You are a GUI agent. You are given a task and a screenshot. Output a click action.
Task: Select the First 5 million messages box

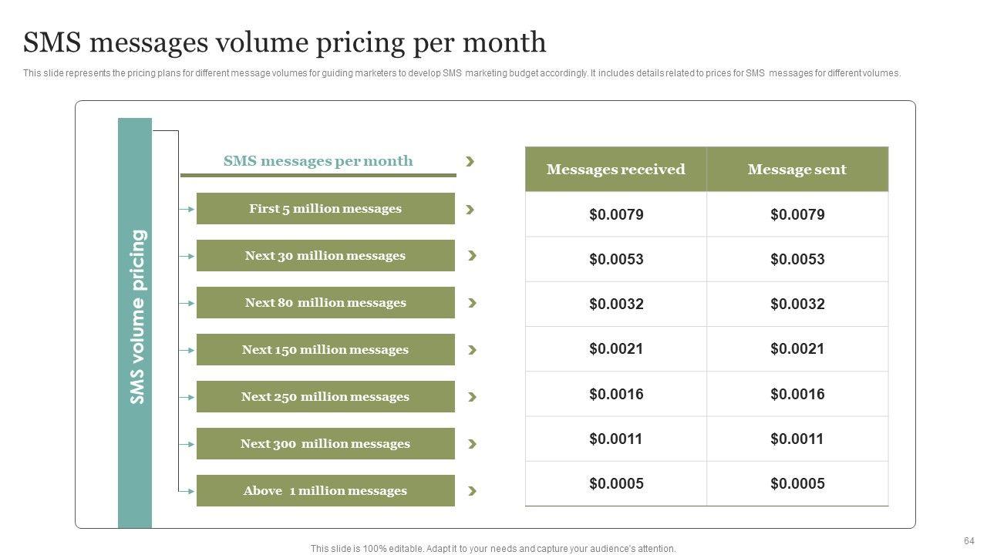(325, 209)
